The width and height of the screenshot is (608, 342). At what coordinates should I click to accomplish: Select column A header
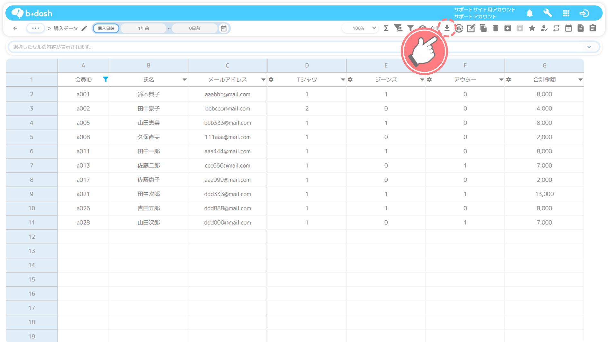pos(83,65)
